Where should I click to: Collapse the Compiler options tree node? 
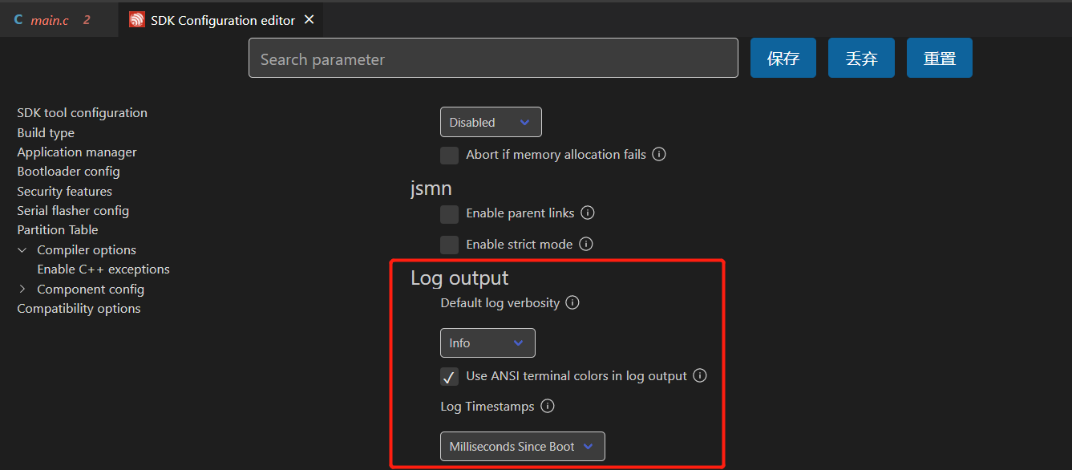22,250
